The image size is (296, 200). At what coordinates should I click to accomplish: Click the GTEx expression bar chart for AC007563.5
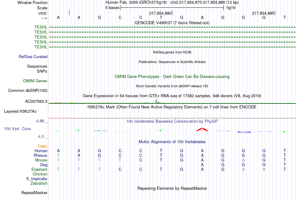pyautogui.click(x=107, y=102)
